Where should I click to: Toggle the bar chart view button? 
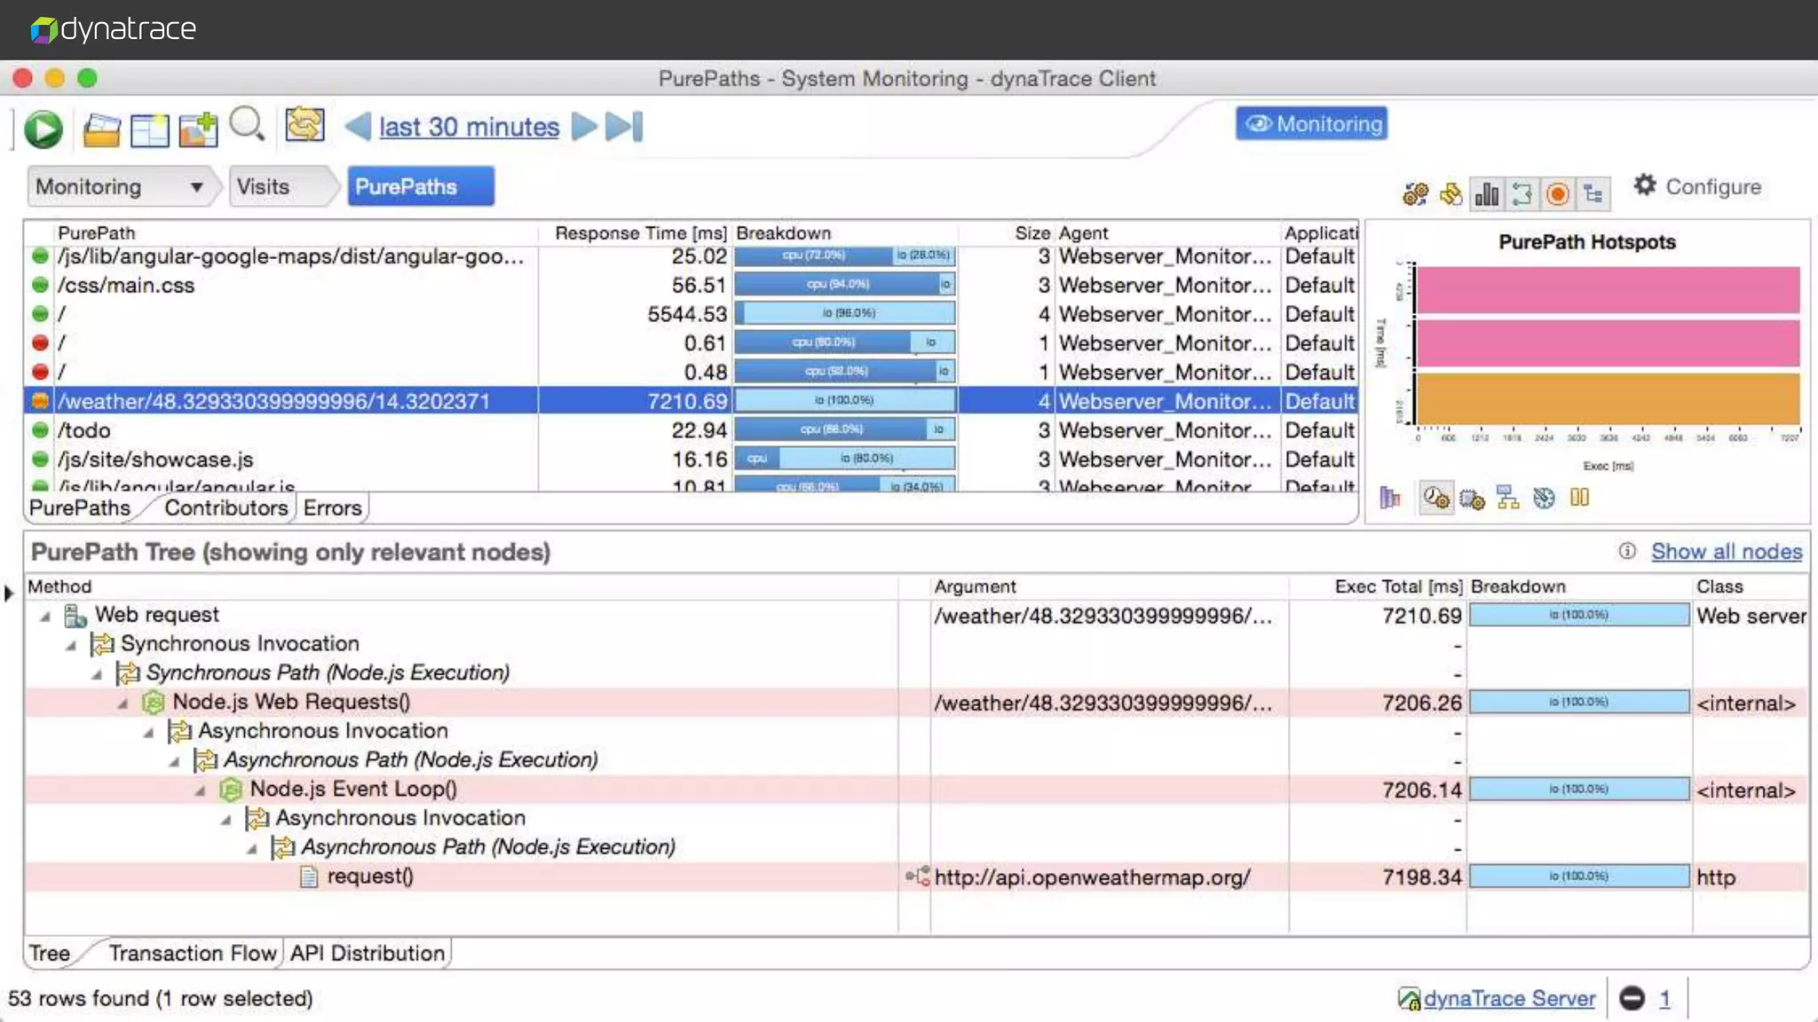point(1486,194)
